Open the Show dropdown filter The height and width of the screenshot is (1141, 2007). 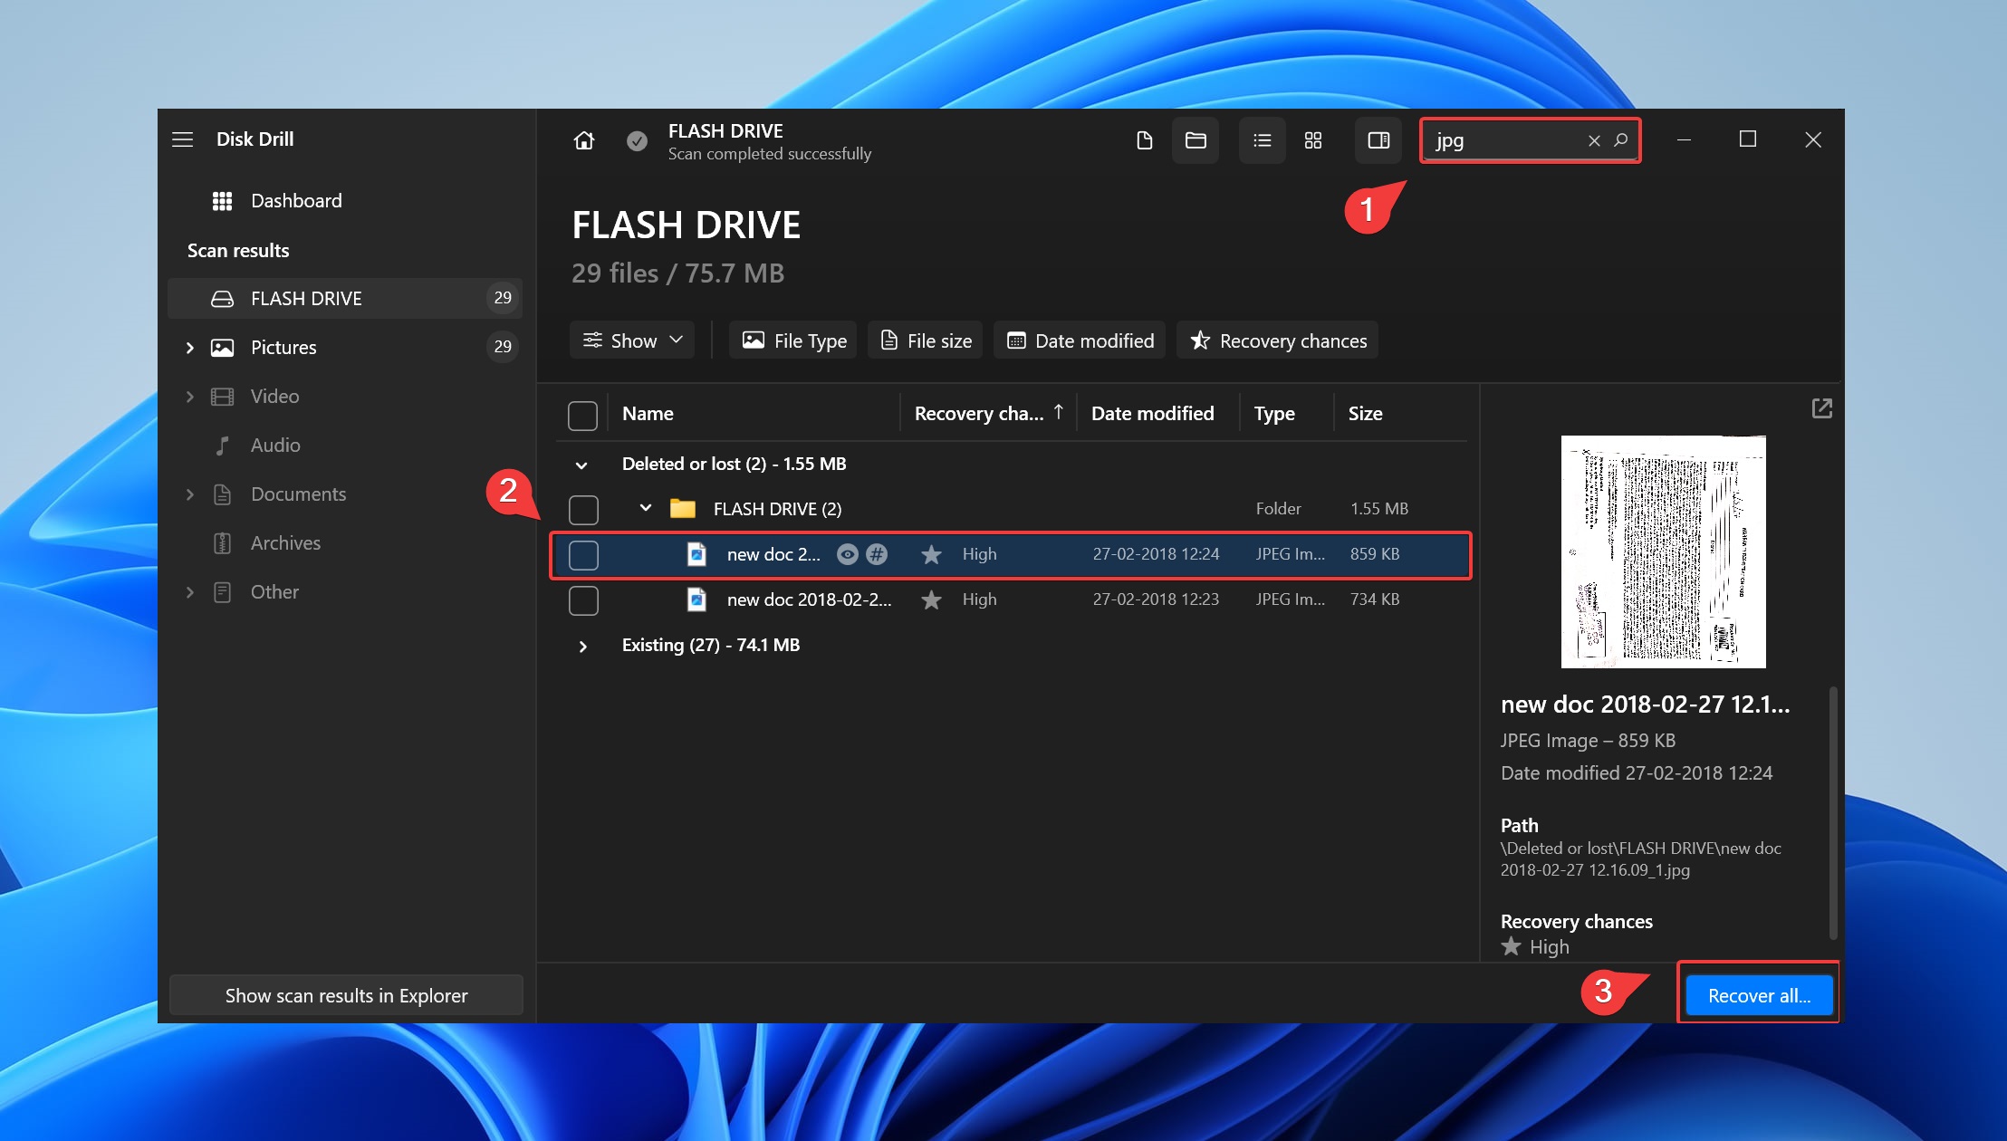pyautogui.click(x=632, y=340)
